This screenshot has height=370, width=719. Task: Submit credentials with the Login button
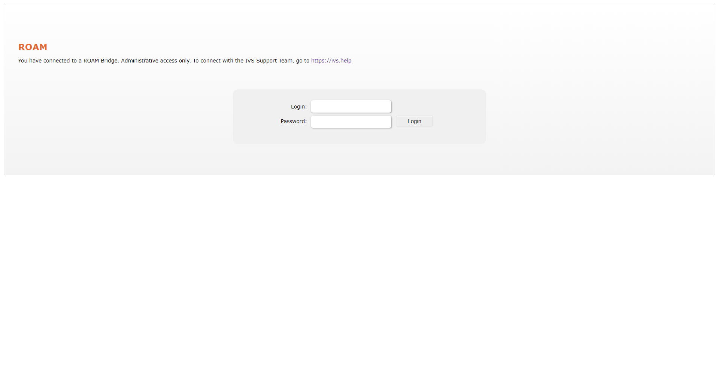pyautogui.click(x=414, y=121)
